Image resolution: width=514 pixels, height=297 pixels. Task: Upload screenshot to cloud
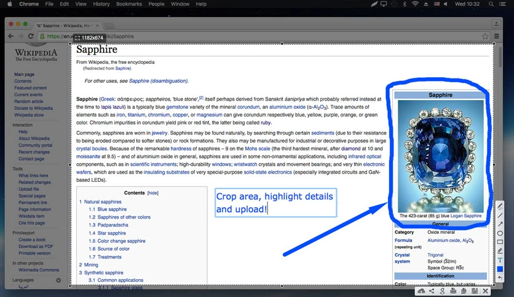pos(421,291)
